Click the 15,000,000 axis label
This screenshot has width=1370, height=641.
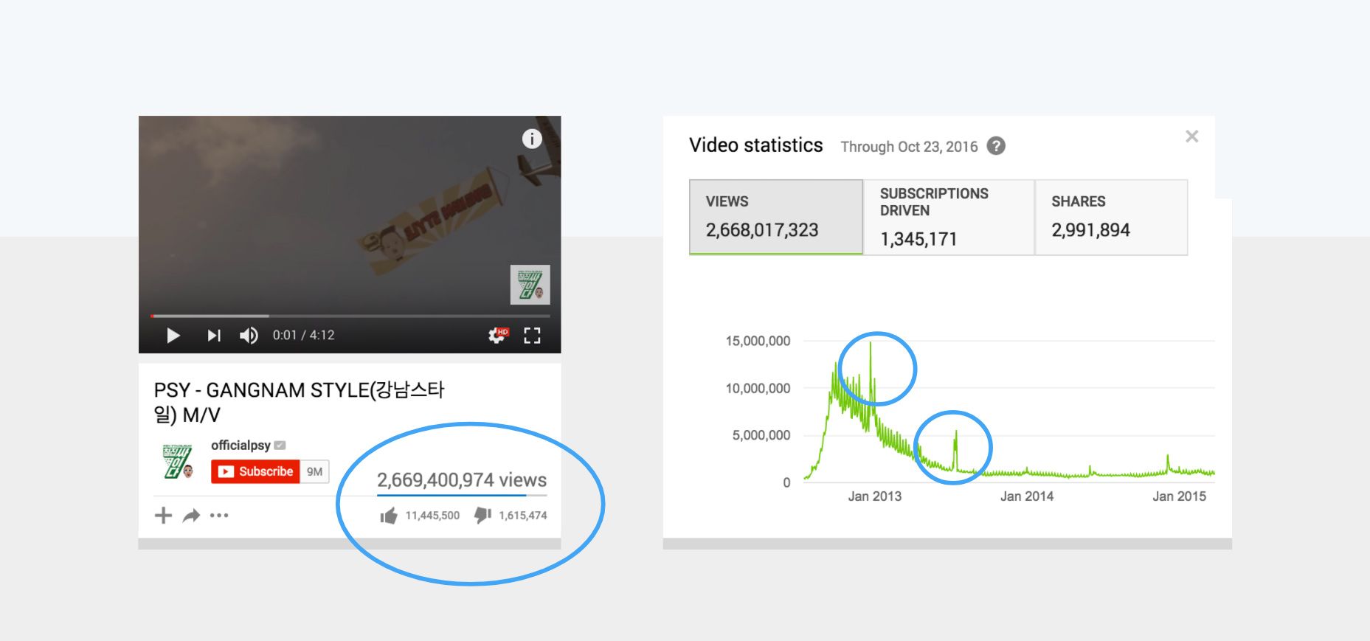pos(758,341)
